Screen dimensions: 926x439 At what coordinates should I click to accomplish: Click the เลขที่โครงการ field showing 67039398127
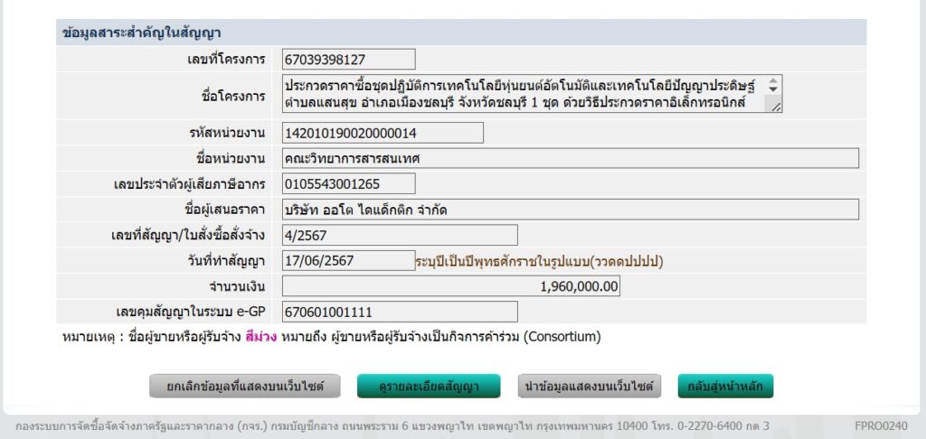(348, 60)
